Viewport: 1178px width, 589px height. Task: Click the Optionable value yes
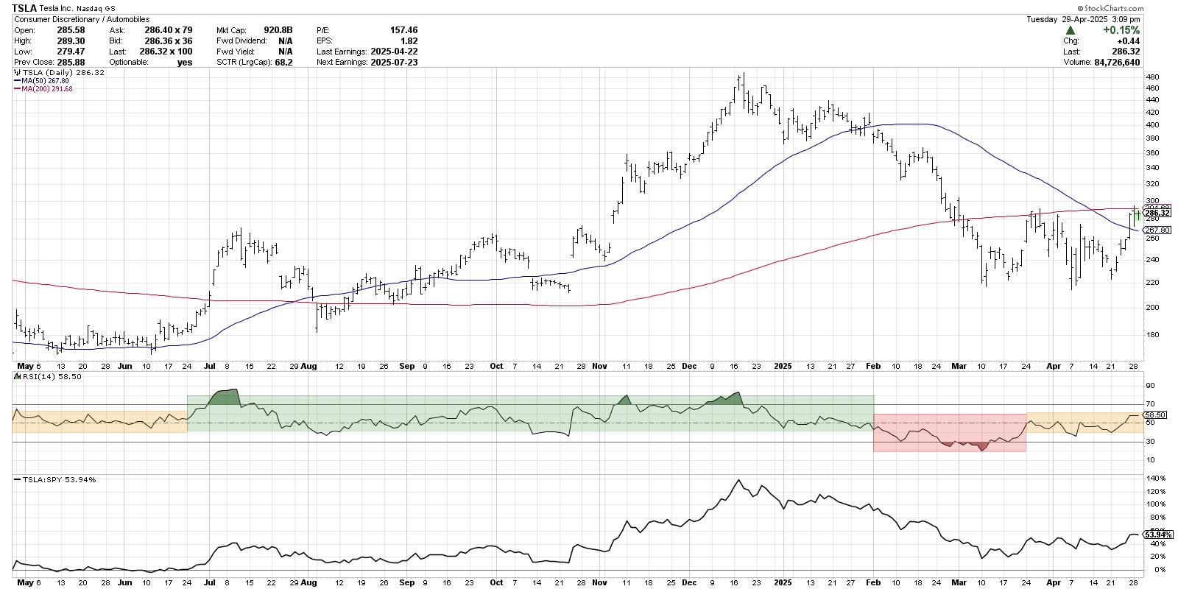tap(185, 63)
